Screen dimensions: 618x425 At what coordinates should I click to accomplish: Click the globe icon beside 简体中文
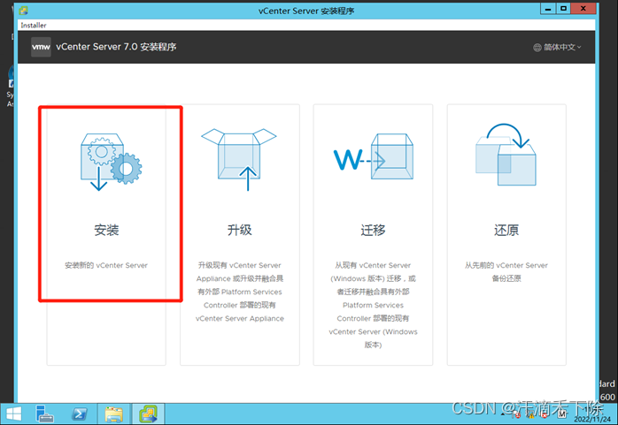[x=537, y=48]
